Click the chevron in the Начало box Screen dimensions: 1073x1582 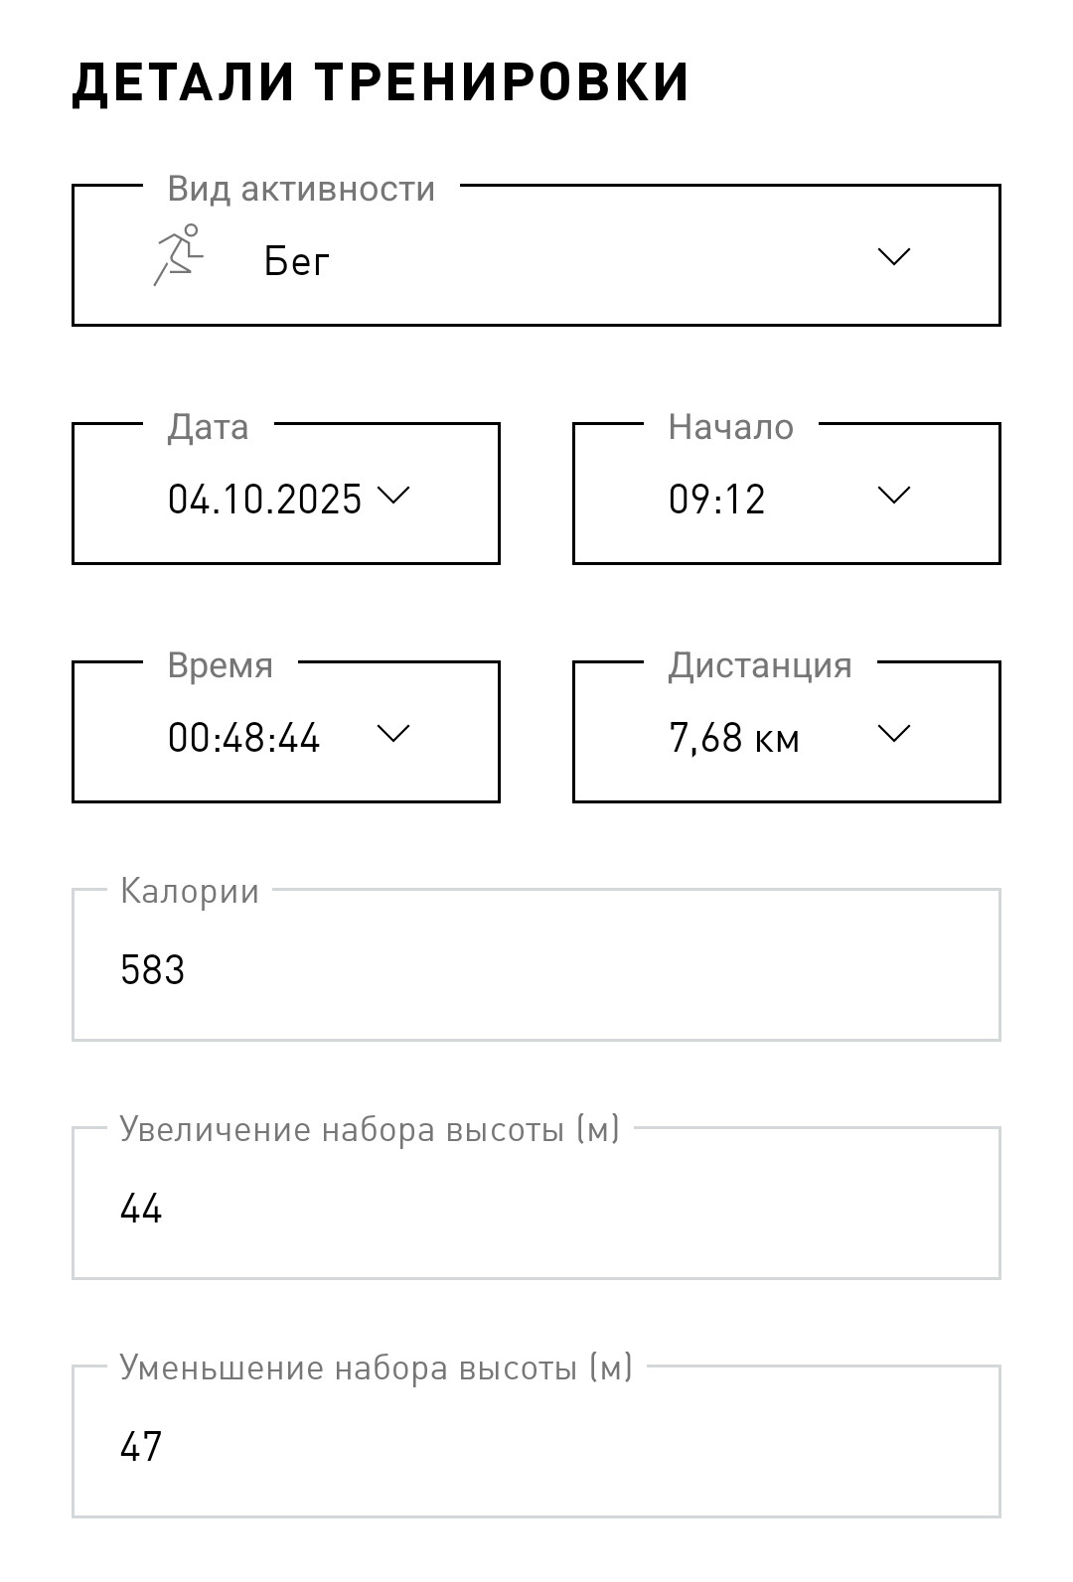(x=894, y=495)
